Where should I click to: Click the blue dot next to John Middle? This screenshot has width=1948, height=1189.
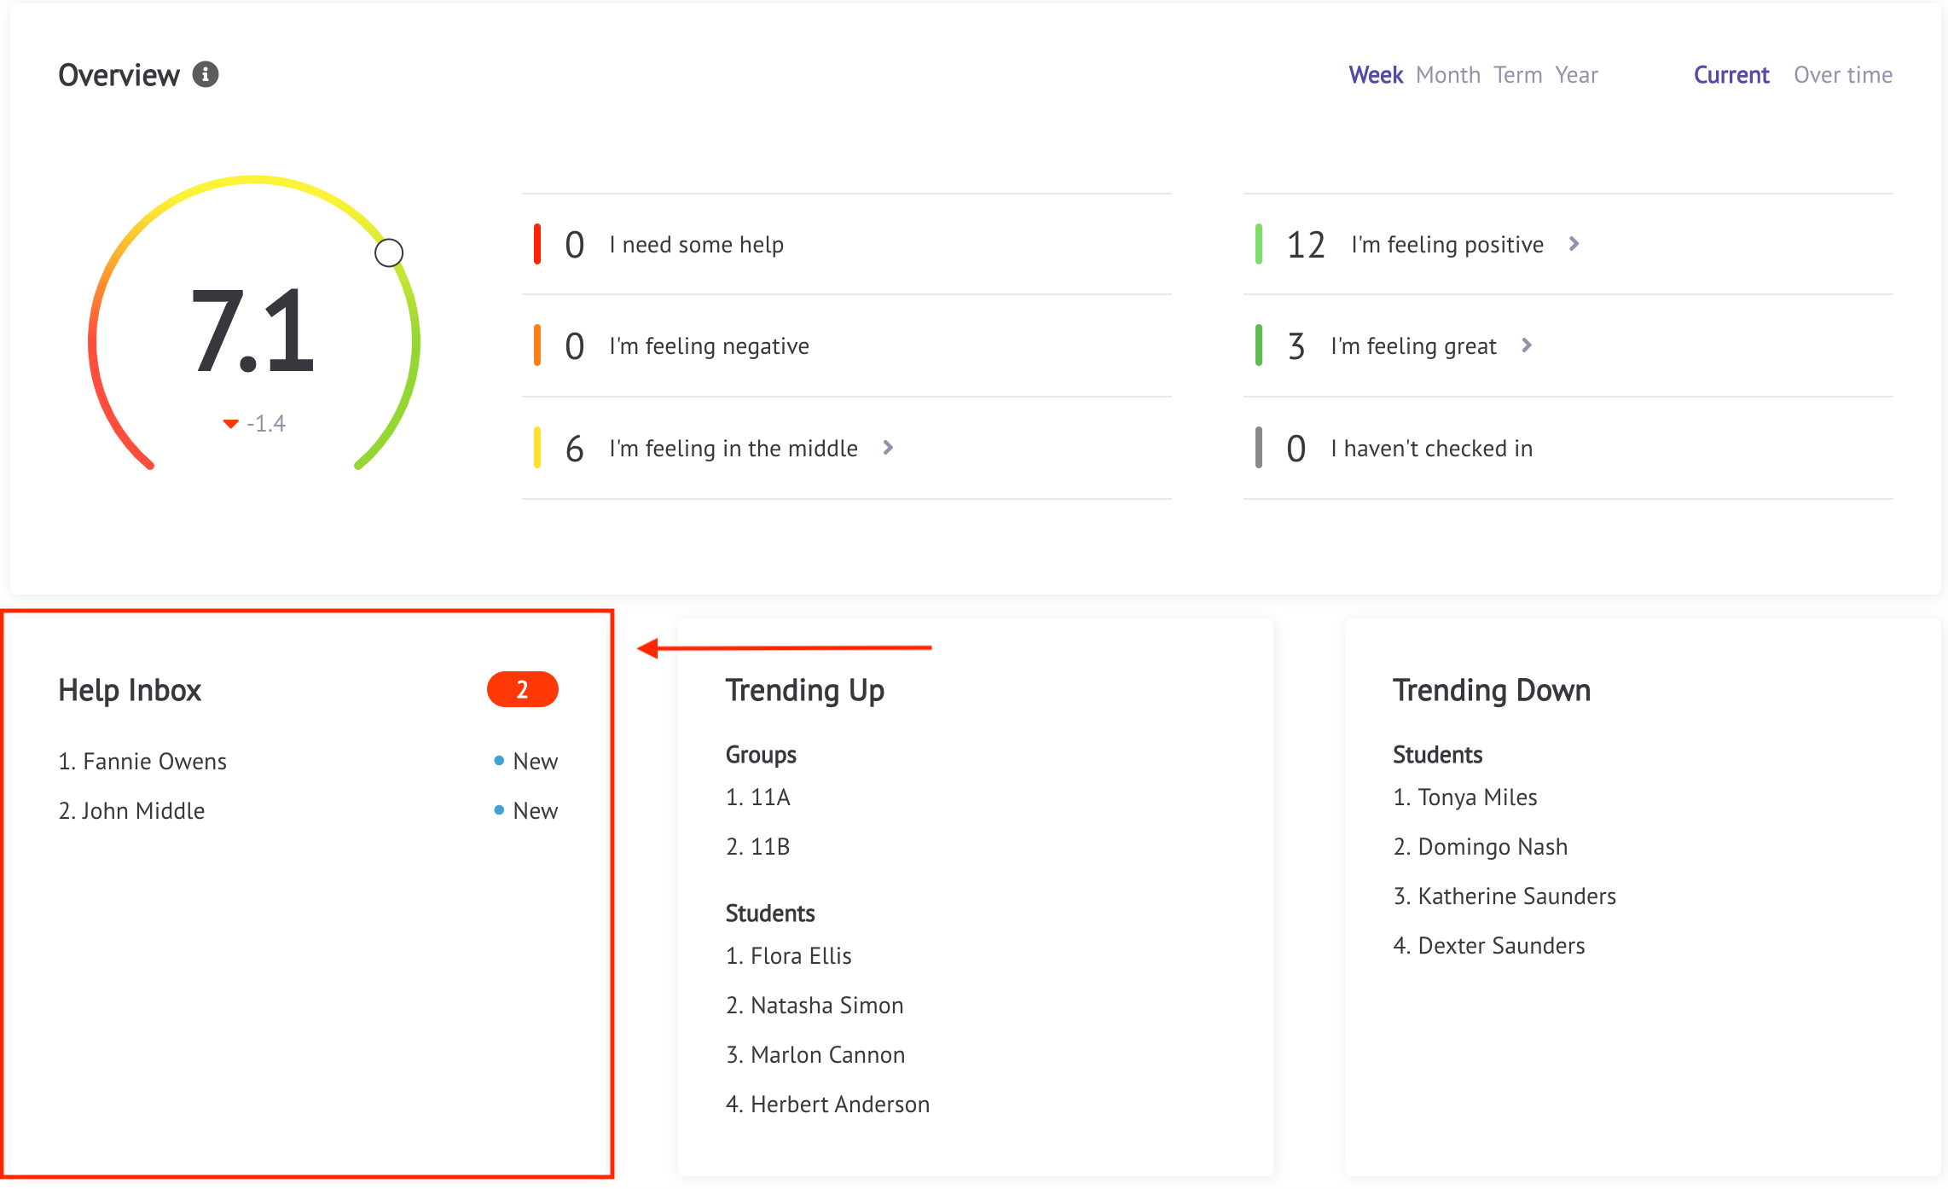pos(493,809)
